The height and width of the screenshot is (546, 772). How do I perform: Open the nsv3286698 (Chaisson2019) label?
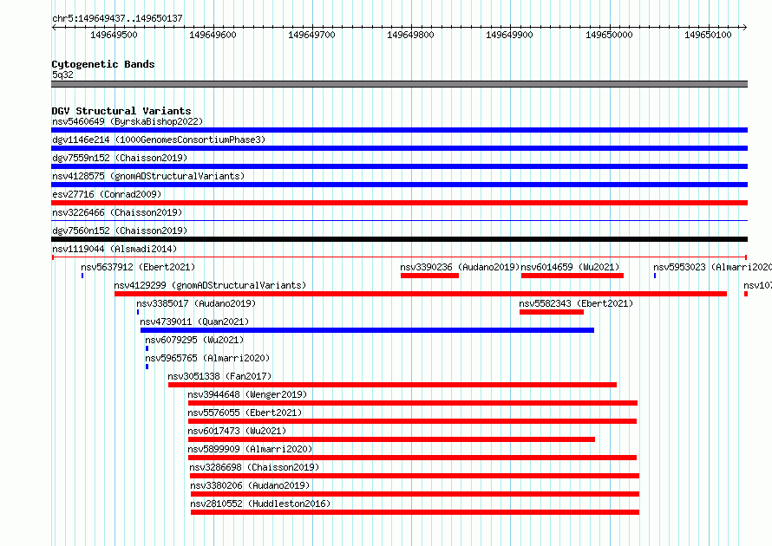(x=254, y=467)
